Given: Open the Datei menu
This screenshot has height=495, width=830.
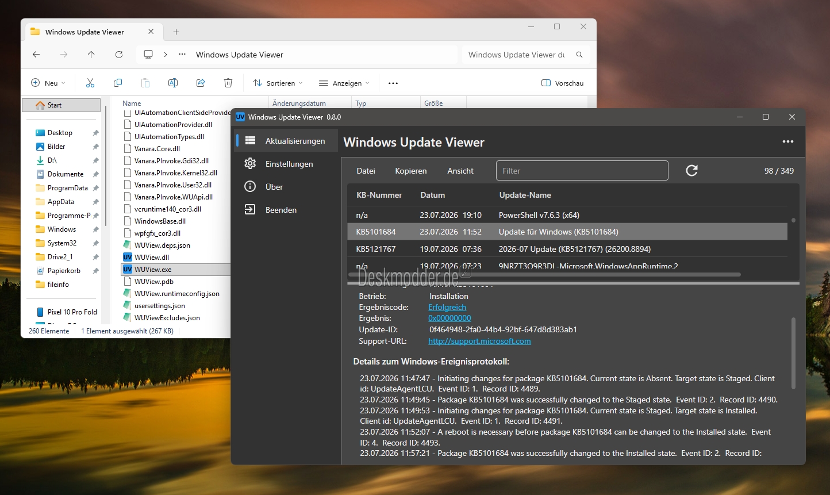Looking at the screenshot, I should pyautogui.click(x=366, y=171).
